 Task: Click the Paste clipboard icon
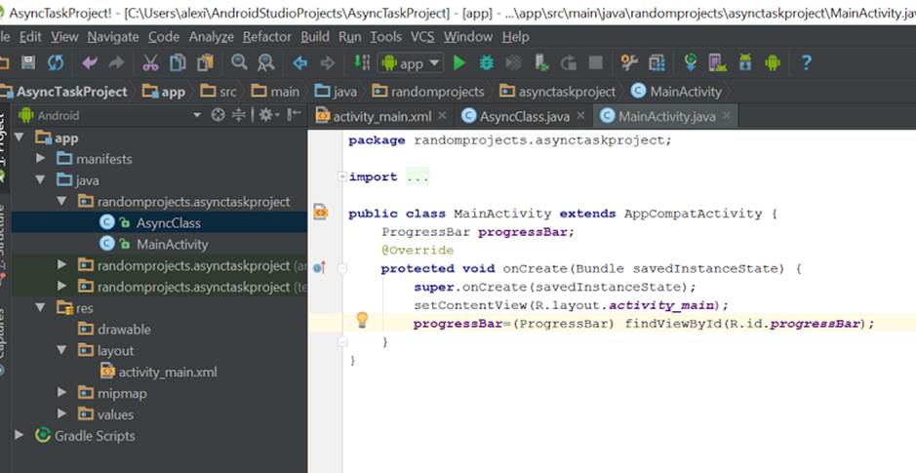click(x=205, y=62)
